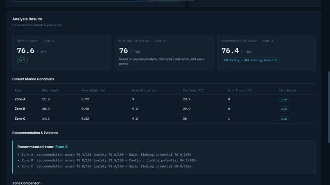Click wind value 20.8 for Zone B

[x=46, y=109]
